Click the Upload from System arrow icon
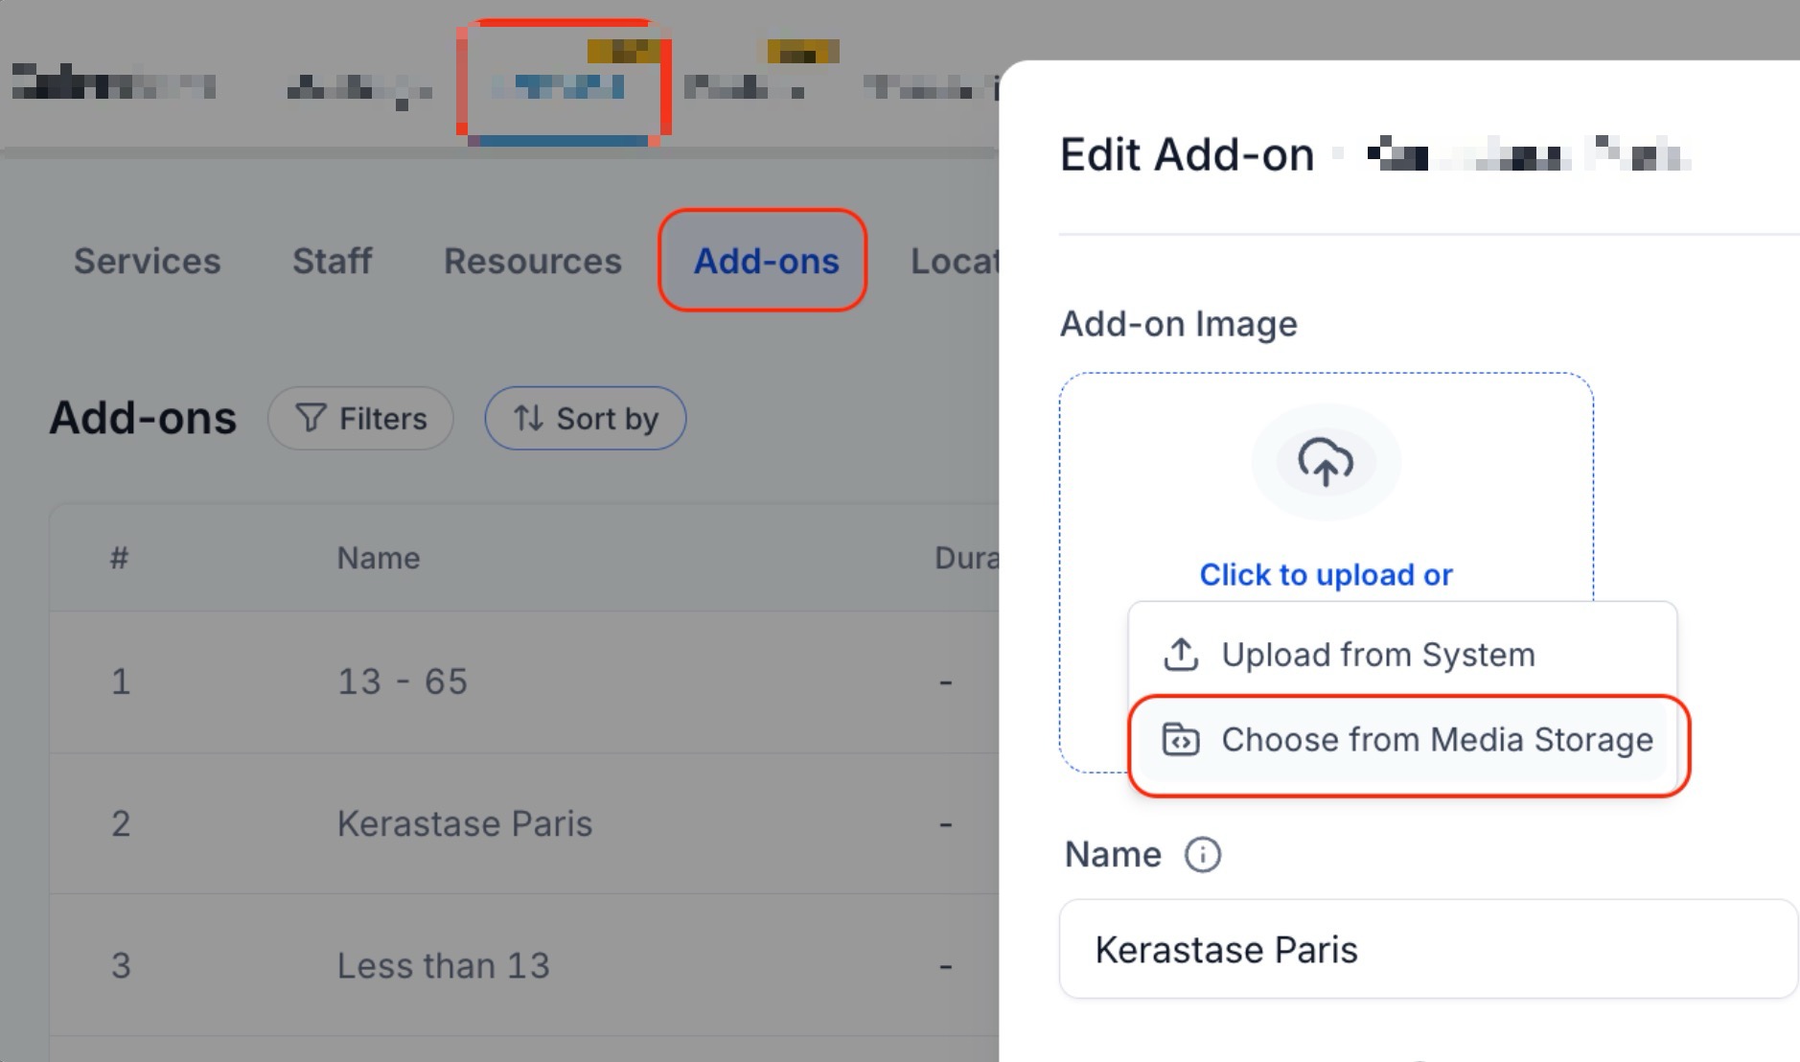 coord(1181,655)
